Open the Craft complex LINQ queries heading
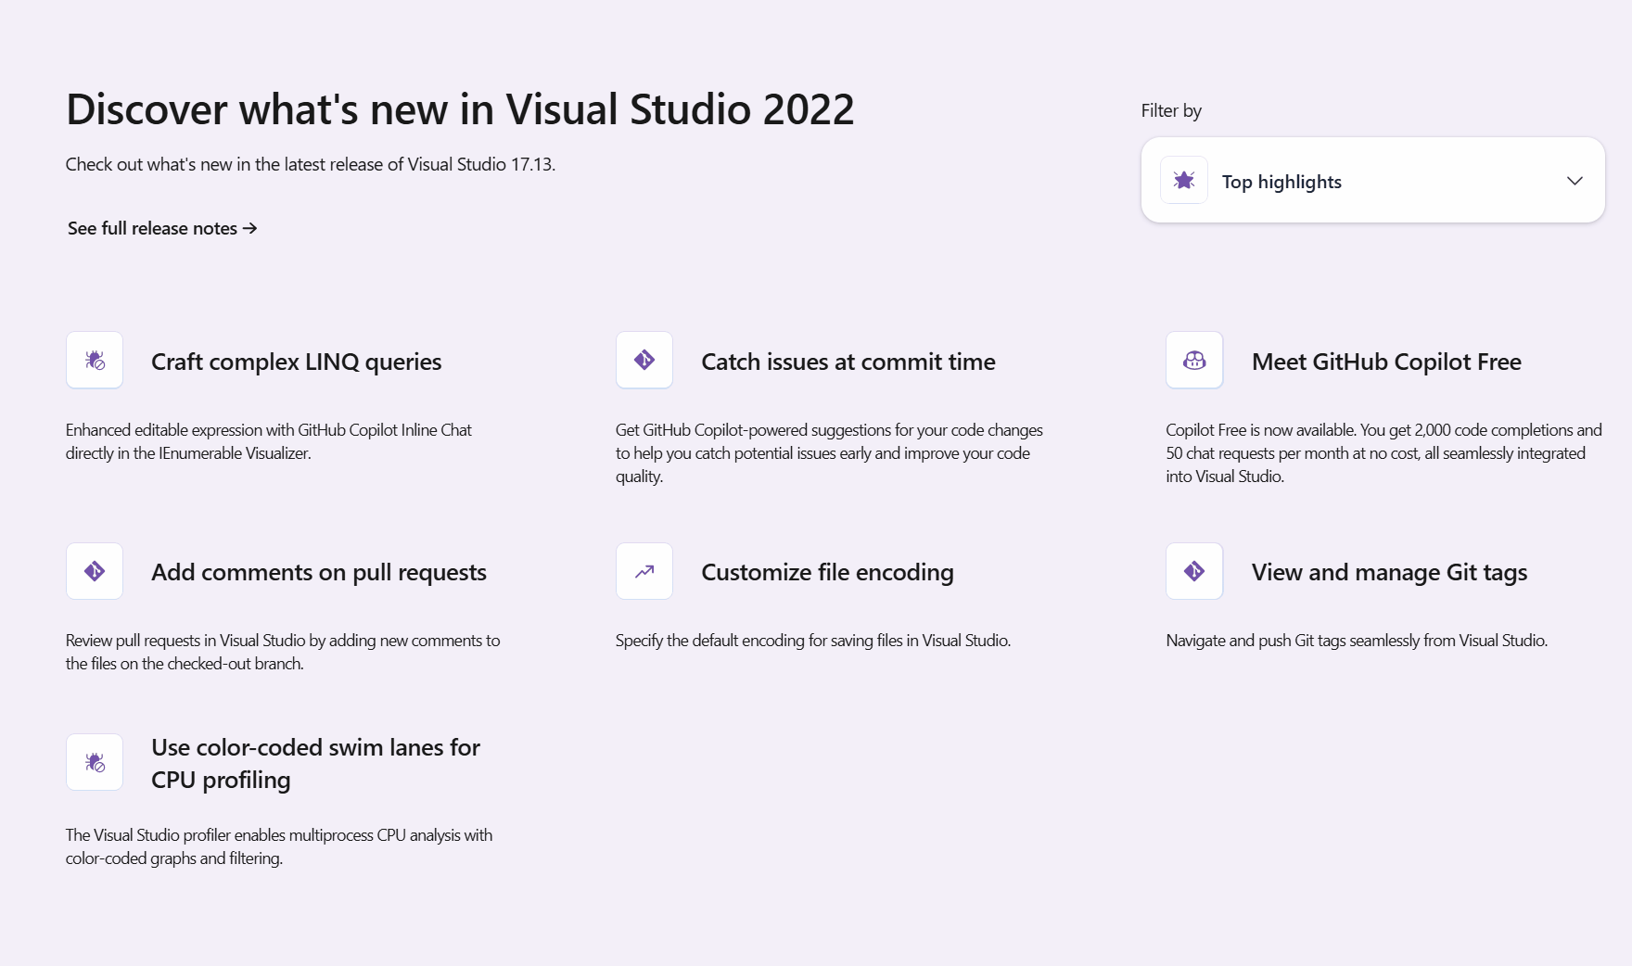The image size is (1632, 966). coord(297,362)
